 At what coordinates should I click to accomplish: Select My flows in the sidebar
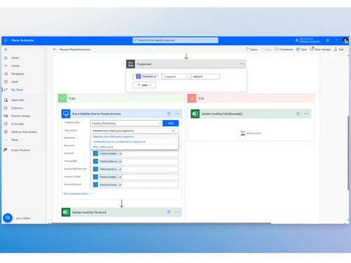[17, 90]
